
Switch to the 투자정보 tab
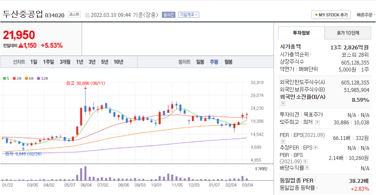click(301, 33)
